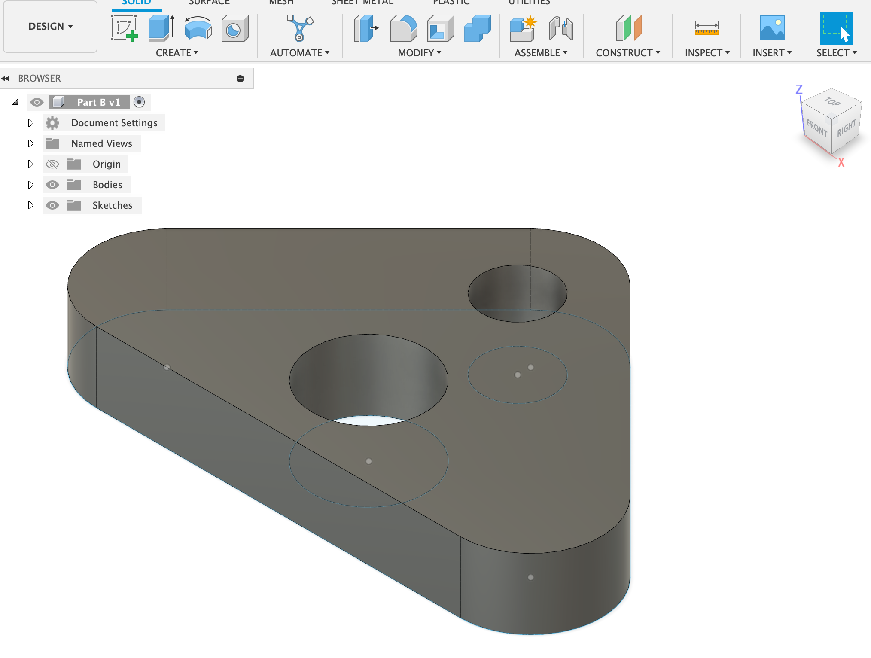Image resolution: width=871 pixels, height=658 pixels.
Task: Select the Extrude tool
Action: click(x=161, y=28)
